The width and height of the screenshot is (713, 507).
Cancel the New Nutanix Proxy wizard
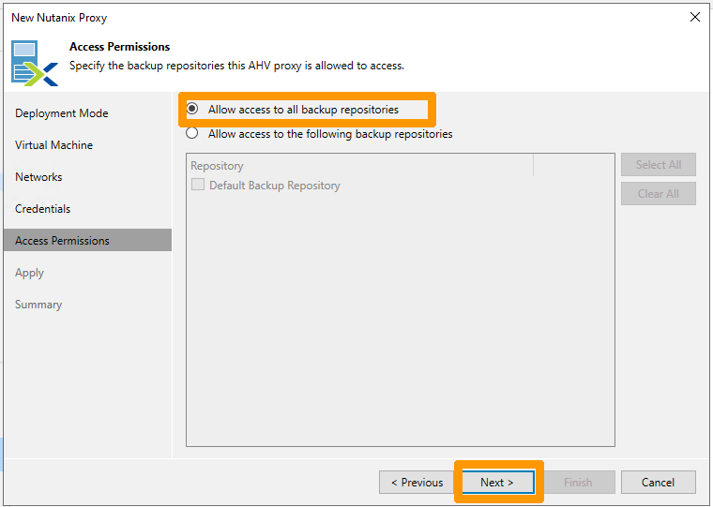658,482
